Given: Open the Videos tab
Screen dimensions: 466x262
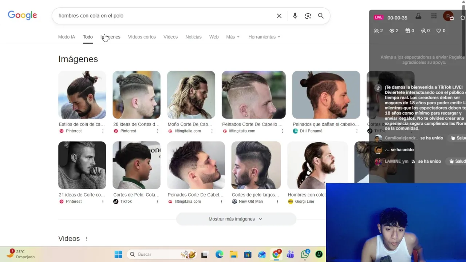Looking at the screenshot, I should tap(170, 37).
